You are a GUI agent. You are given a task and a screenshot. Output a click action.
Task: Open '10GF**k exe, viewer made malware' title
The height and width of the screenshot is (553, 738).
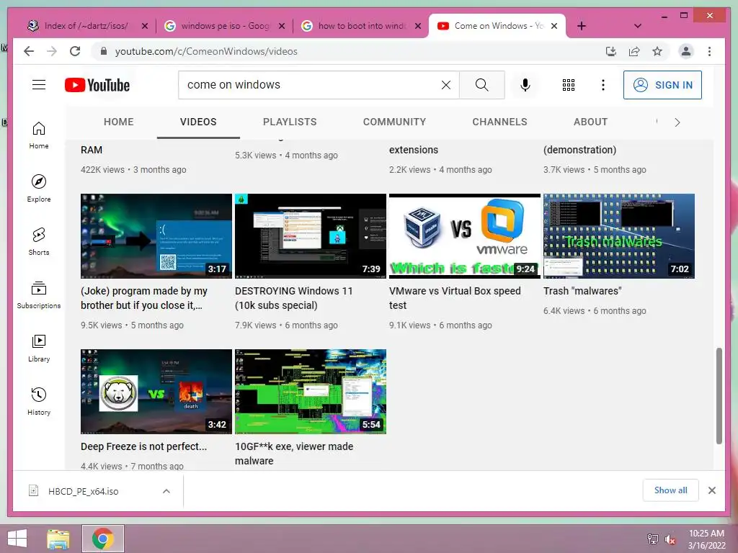pos(294,454)
